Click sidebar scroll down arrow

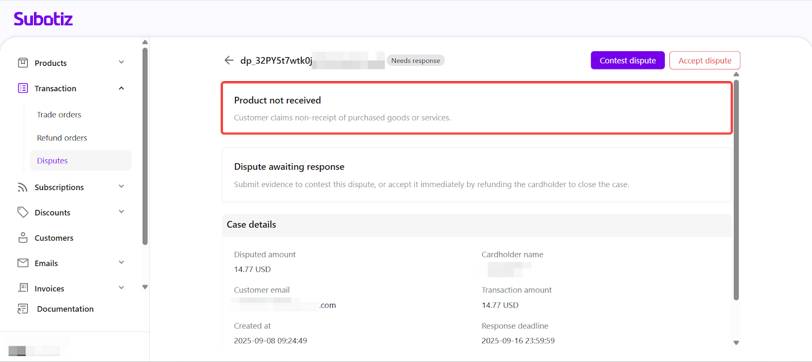point(145,287)
